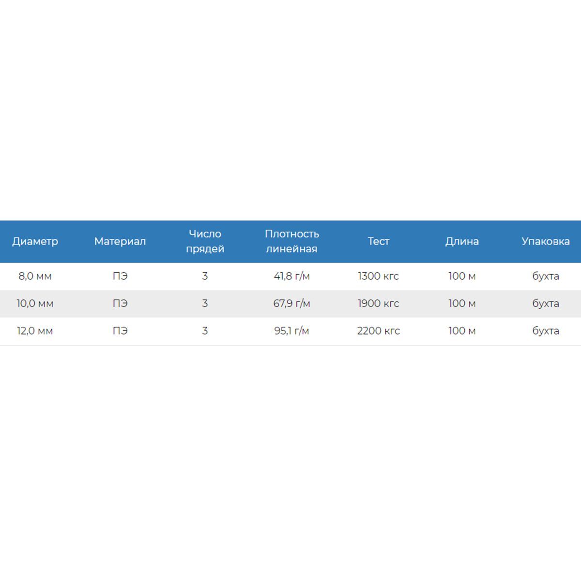Select the Число прядей header
581x581 pixels.
click(x=205, y=241)
